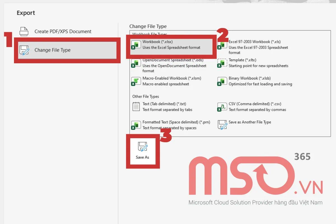
Task: Click the Excel 97-2003 Workbook icon
Action: [x=222, y=45]
